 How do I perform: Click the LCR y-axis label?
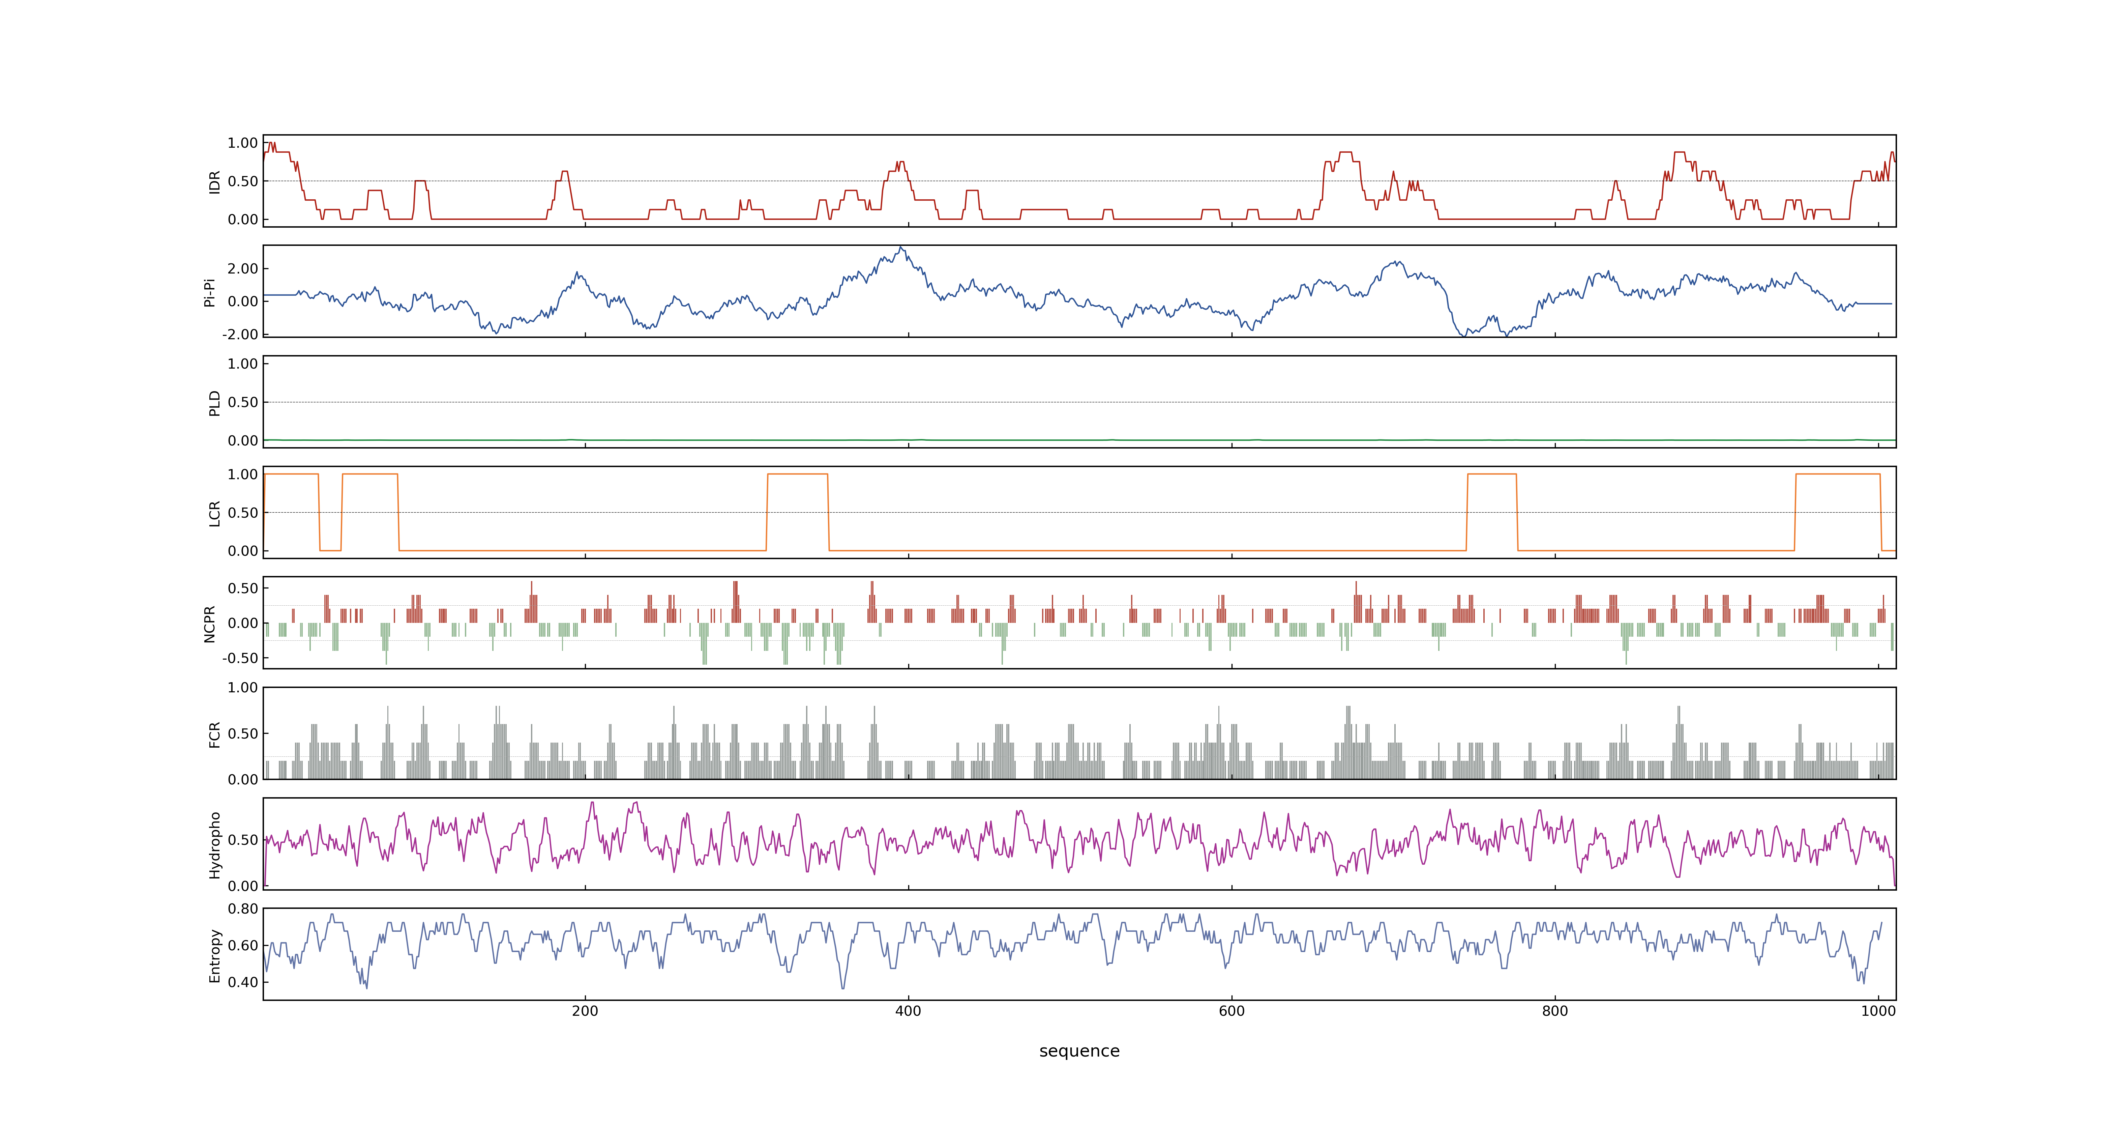click(214, 514)
